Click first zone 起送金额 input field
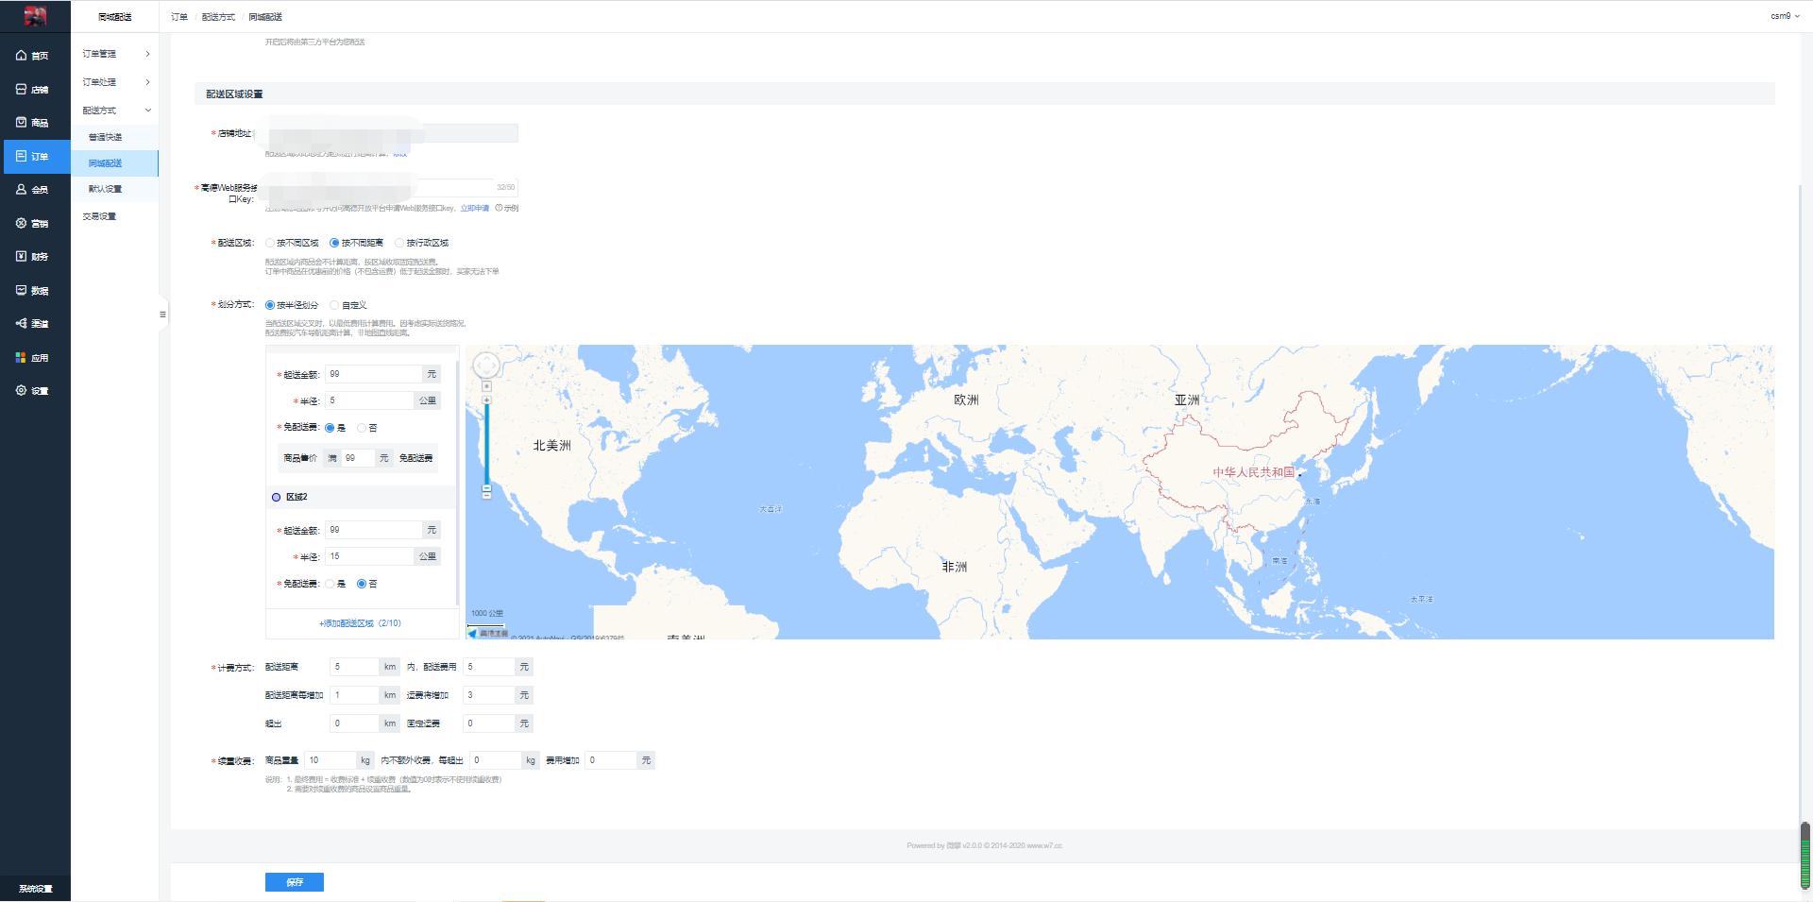This screenshot has width=1813, height=902. (374, 374)
